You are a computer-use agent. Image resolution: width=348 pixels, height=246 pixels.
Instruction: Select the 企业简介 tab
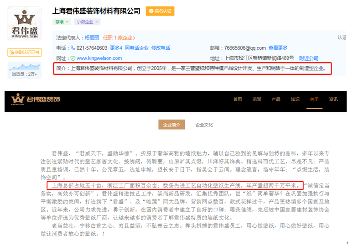(171, 125)
